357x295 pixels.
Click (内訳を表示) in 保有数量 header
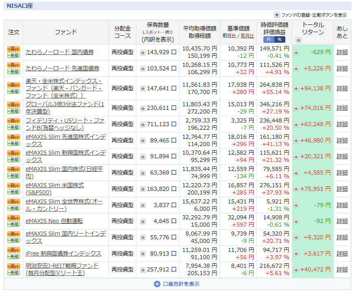[x=158, y=39]
